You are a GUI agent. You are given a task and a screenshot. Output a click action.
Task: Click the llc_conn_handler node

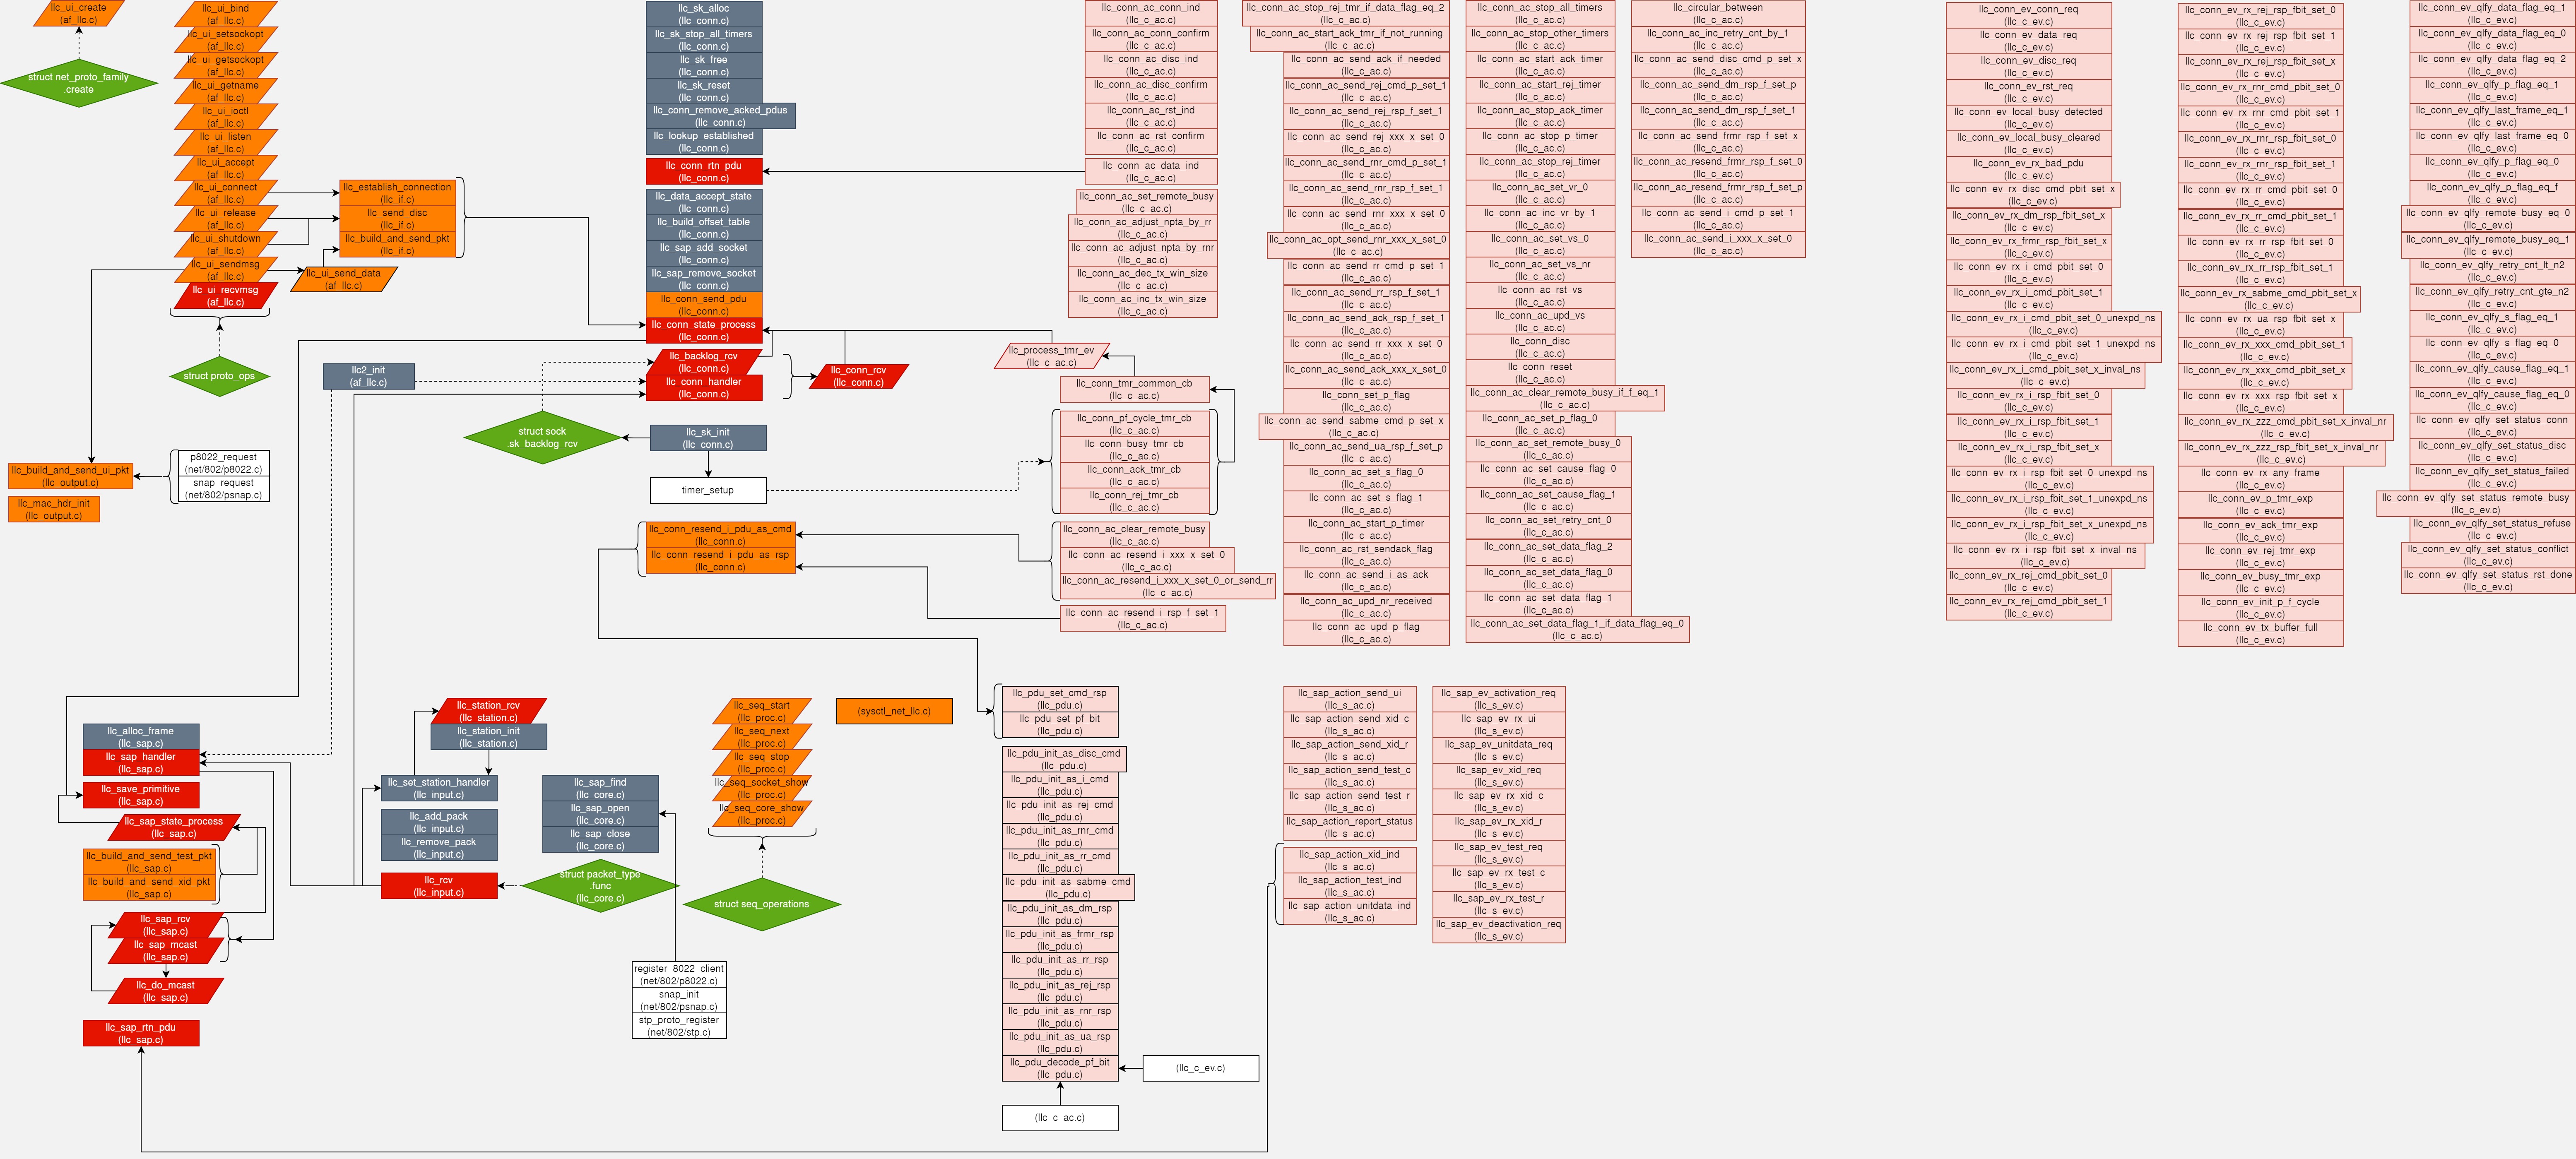(704, 388)
